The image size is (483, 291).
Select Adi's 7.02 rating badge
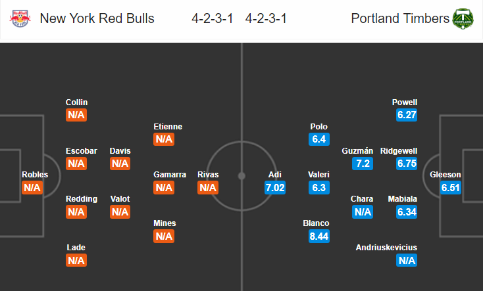tap(275, 188)
